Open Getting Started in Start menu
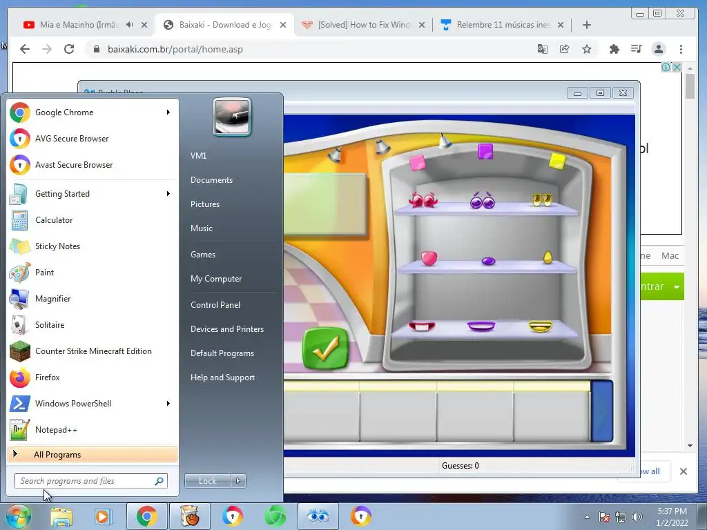This screenshot has width=707, height=530. 93,194
